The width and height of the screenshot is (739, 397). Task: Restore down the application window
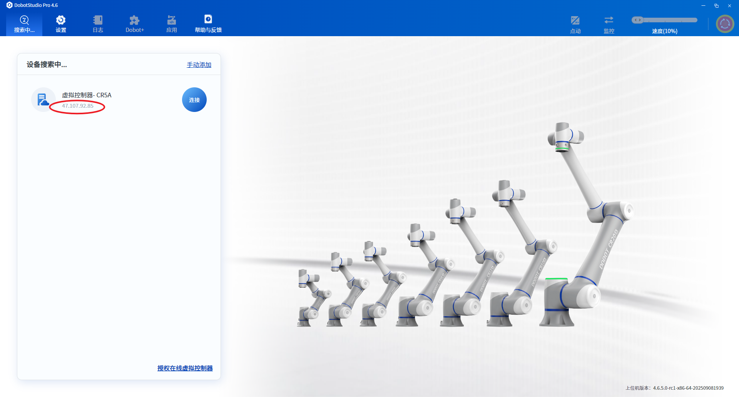[x=716, y=5]
